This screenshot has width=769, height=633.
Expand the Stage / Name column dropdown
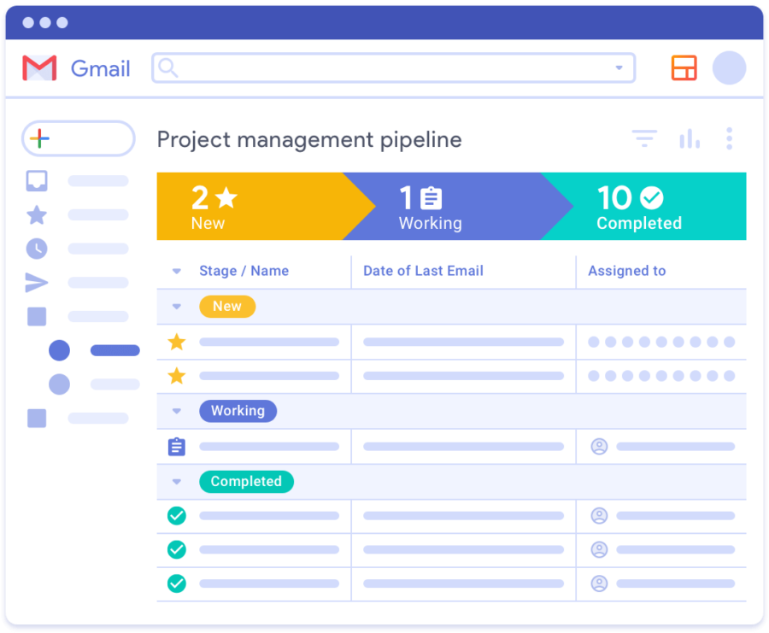click(x=177, y=271)
